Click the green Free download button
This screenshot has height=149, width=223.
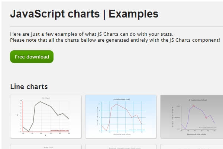point(32,57)
